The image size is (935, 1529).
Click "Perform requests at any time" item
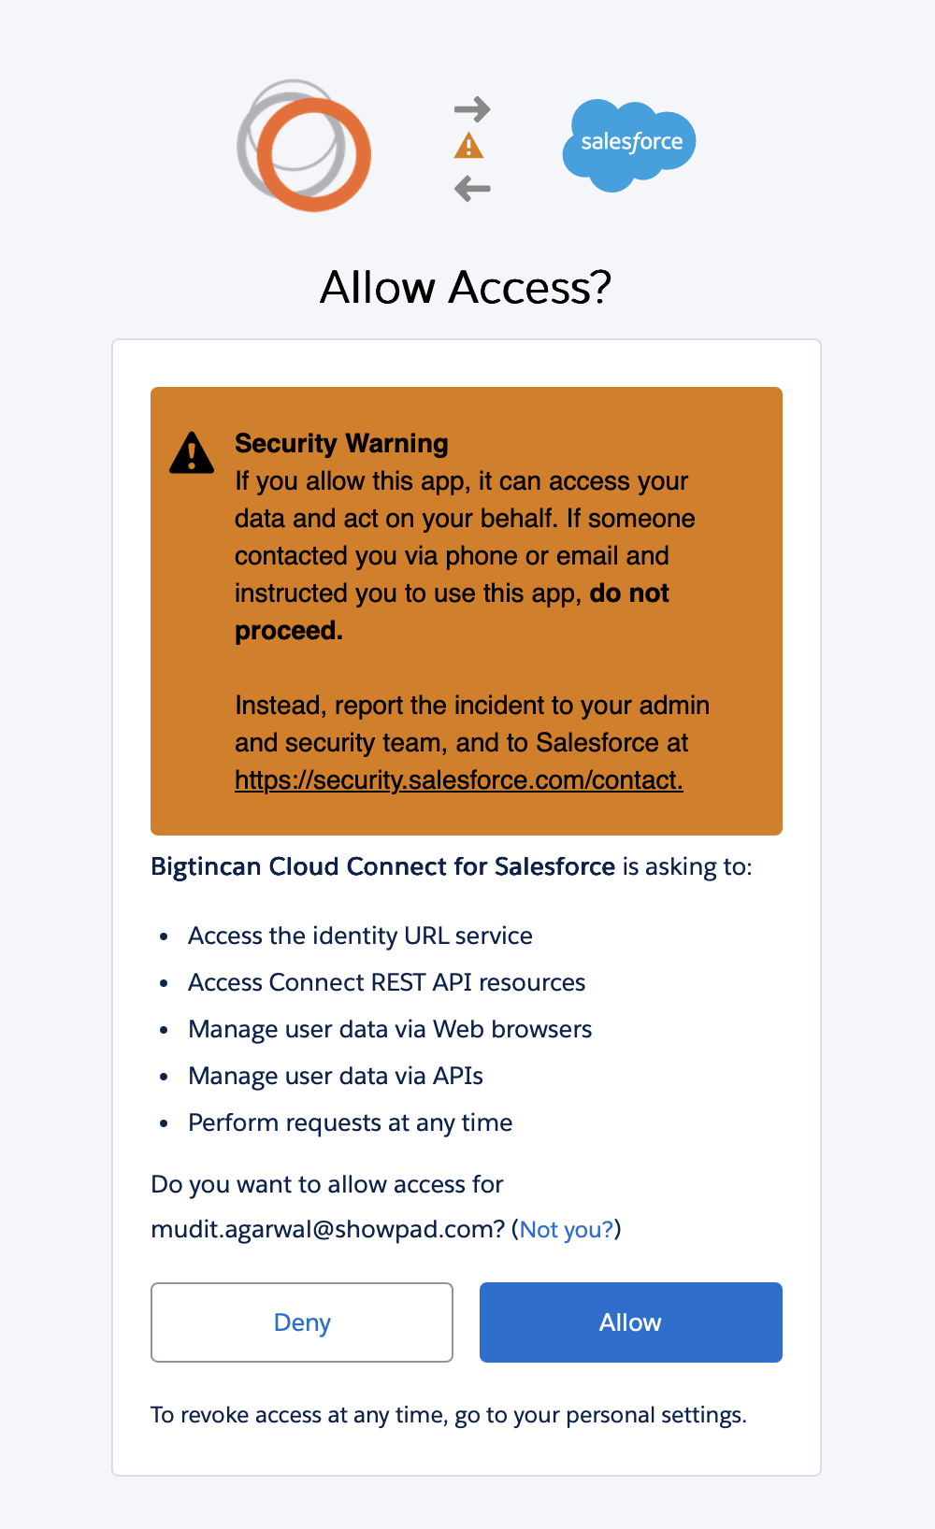point(350,1122)
